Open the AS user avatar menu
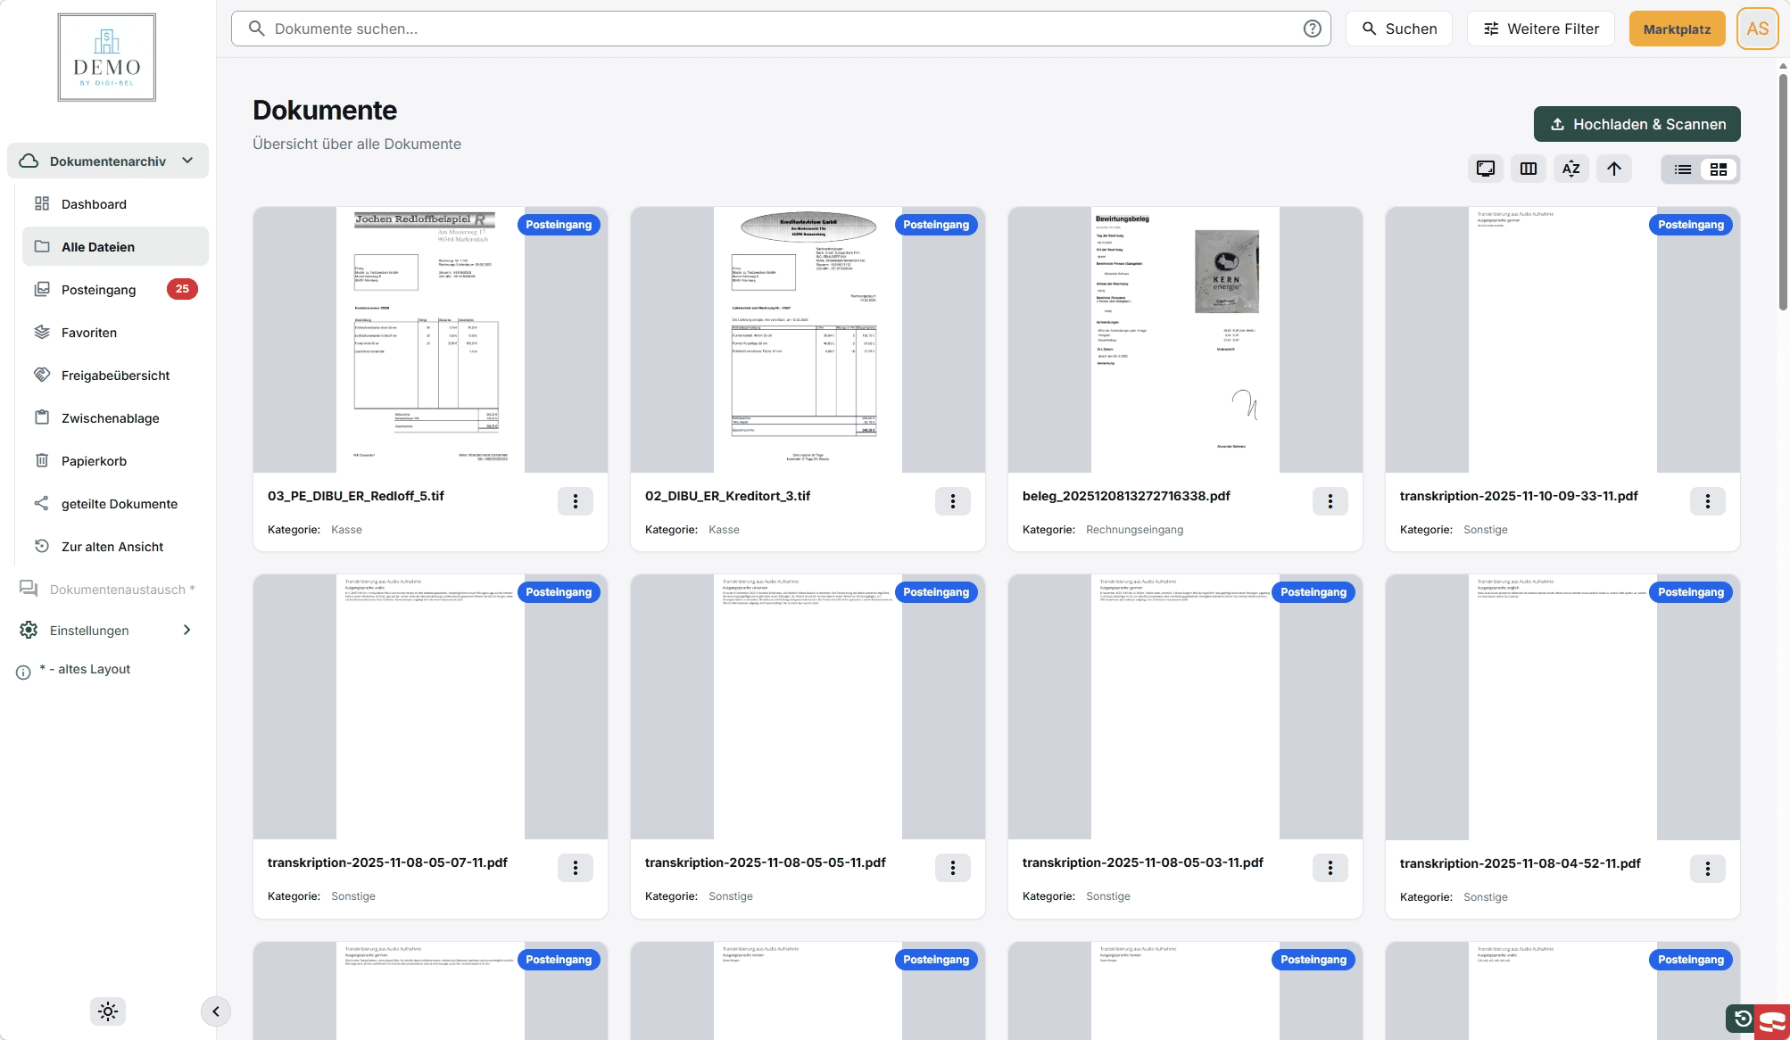This screenshot has height=1040, width=1790. 1758,29
